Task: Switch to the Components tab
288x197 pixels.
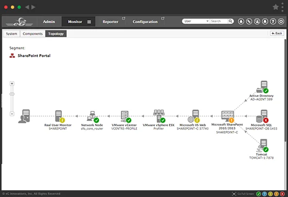Action: [x=33, y=34]
